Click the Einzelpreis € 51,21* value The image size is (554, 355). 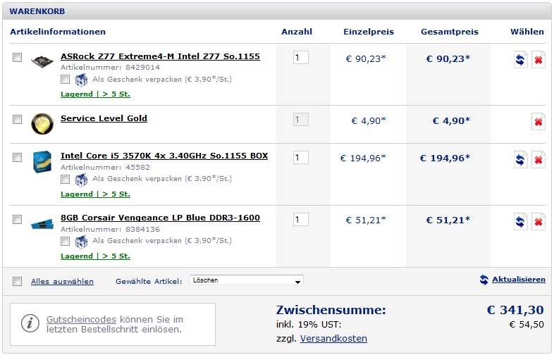pos(366,220)
